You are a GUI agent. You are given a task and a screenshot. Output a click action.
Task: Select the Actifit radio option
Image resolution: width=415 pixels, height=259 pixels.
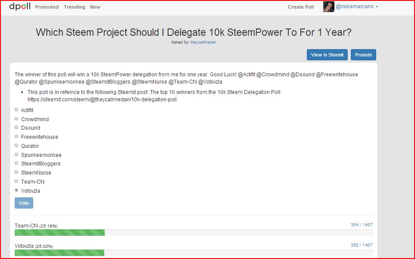(x=16, y=109)
